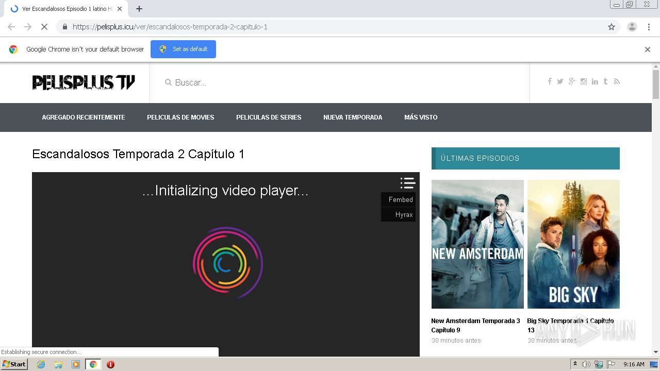Click the address bar URL

[x=170, y=27]
